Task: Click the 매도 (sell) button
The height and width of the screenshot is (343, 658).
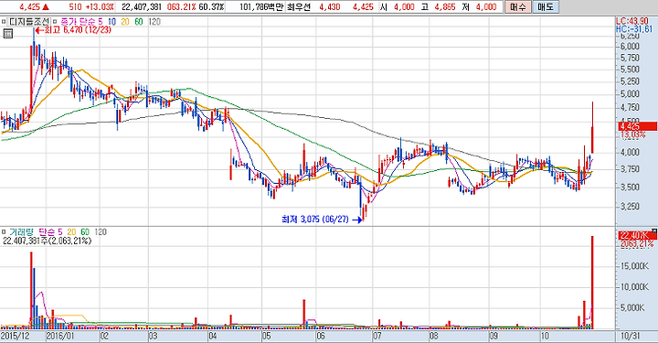Action: 546,7
